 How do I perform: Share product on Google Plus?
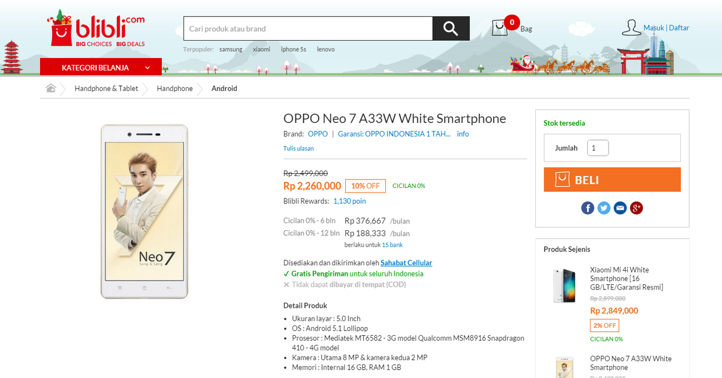(637, 208)
